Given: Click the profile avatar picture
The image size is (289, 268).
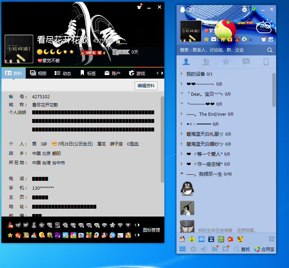Looking at the screenshot, I should [19, 49].
